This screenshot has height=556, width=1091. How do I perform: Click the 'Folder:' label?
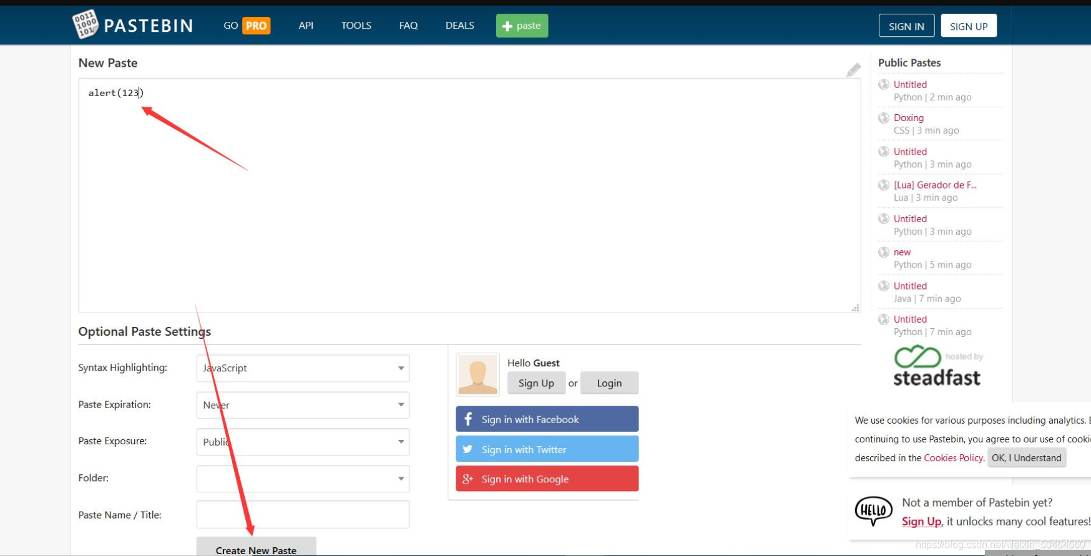tap(93, 478)
